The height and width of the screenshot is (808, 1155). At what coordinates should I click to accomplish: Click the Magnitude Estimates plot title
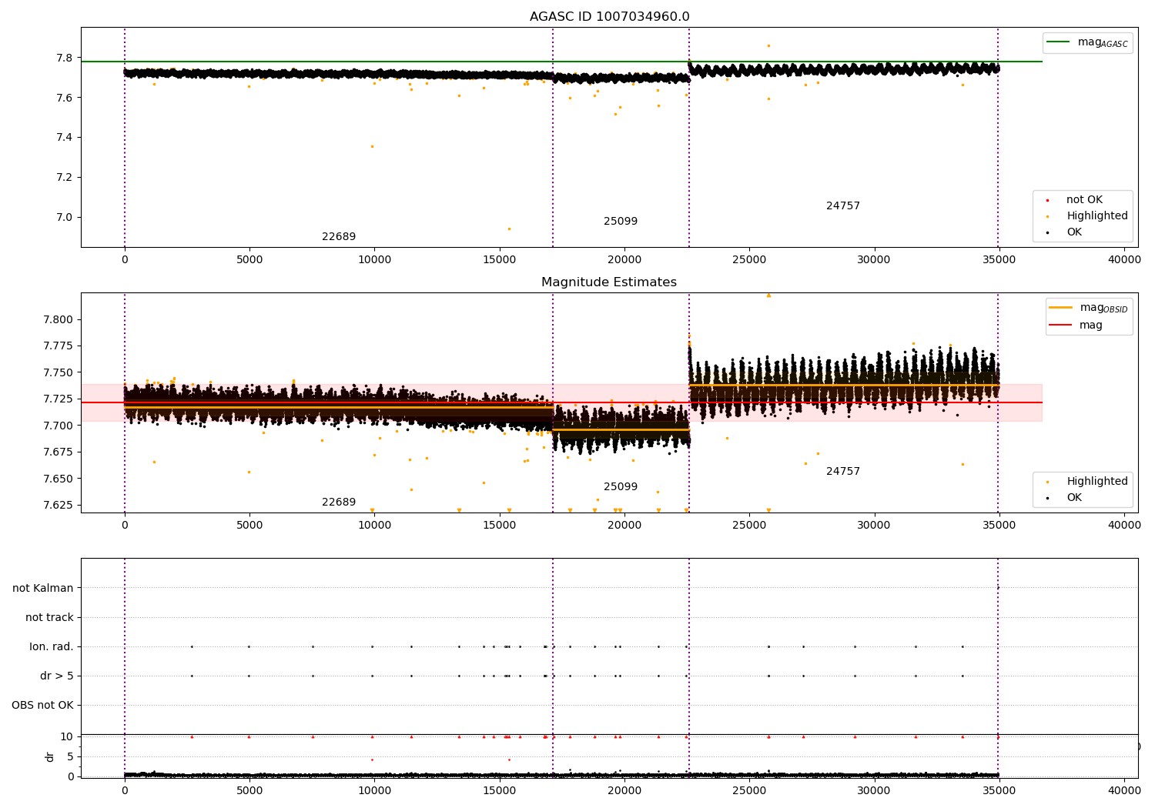click(x=609, y=282)
